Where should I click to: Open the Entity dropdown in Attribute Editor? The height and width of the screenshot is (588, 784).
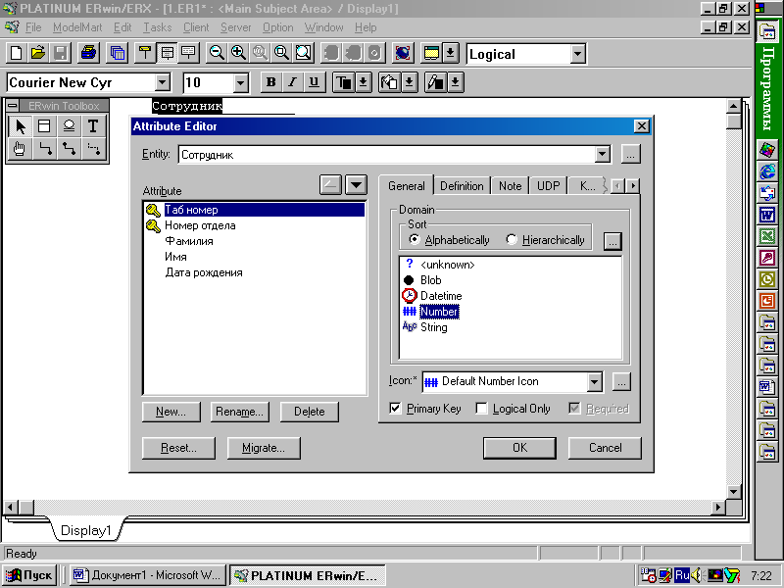pyautogui.click(x=603, y=155)
